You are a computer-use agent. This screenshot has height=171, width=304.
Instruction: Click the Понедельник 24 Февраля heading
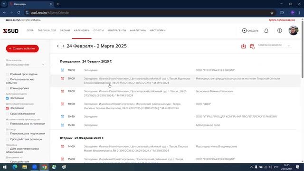pos(86,61)
